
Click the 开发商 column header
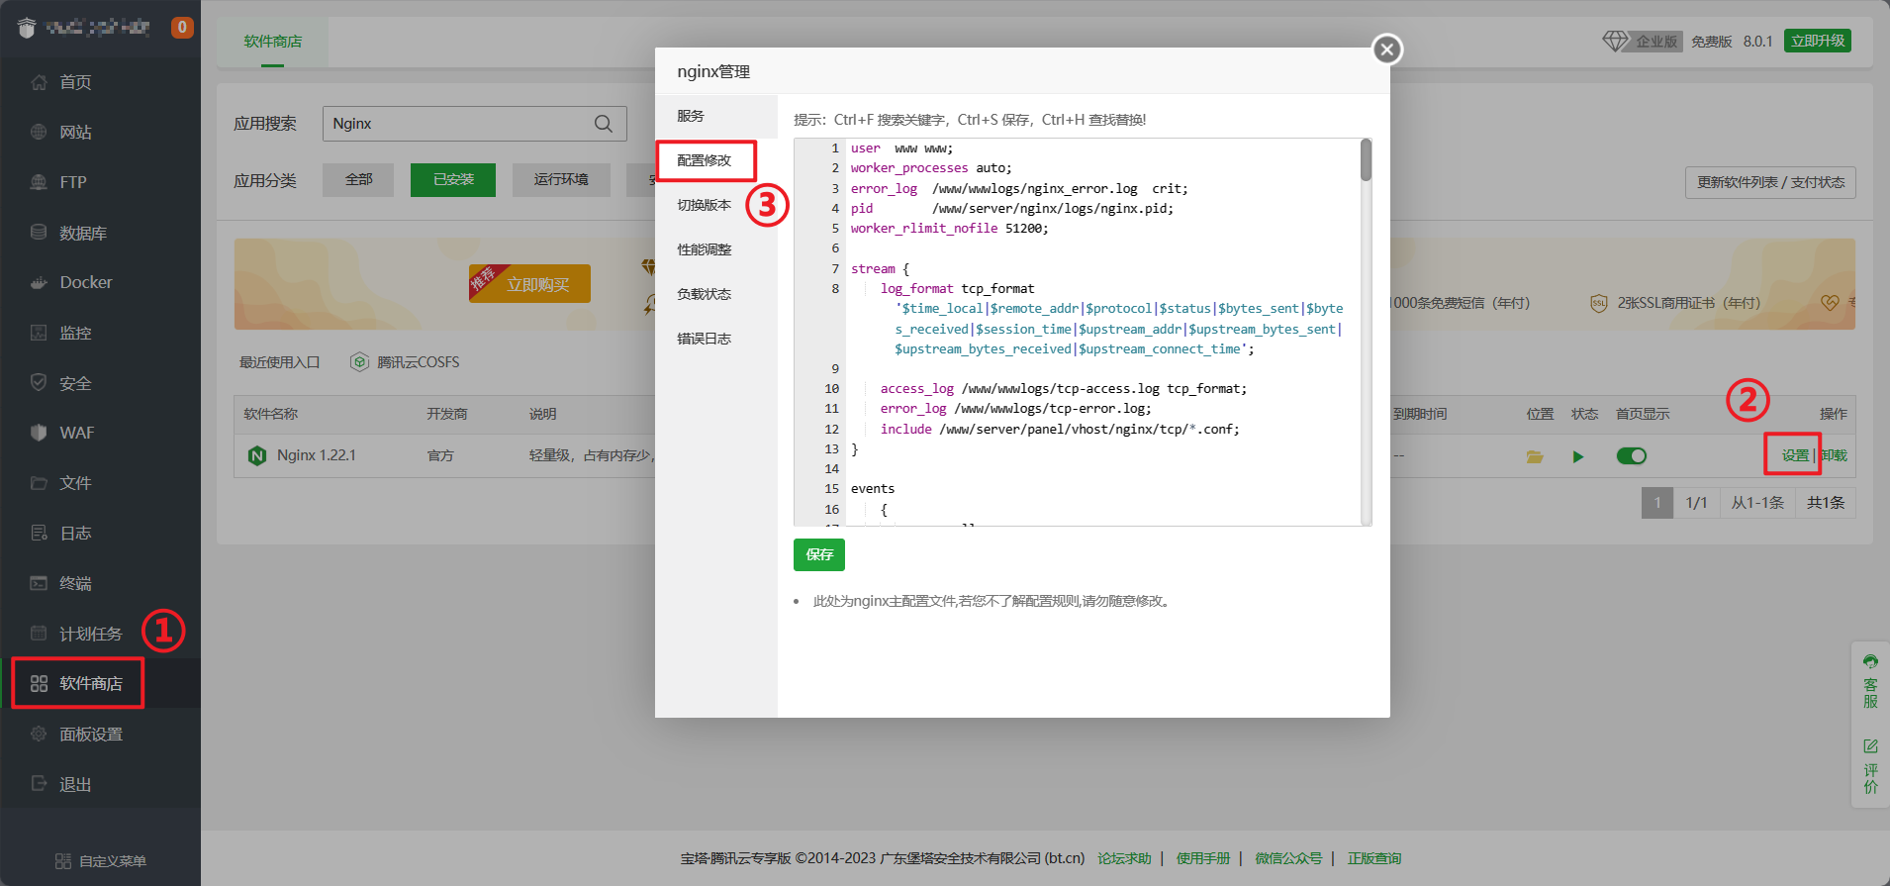point(447,414)
